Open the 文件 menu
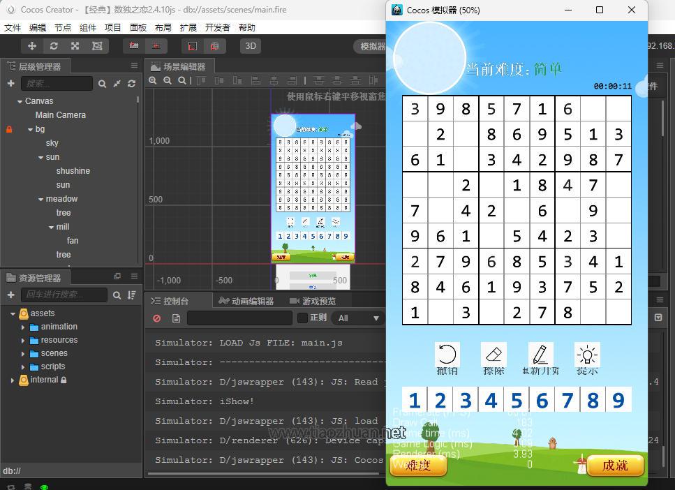The width and height of the screenshot is (675, 490). pyautogui.click(x=12, y=28)
